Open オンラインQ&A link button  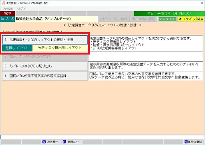point(191,19)
